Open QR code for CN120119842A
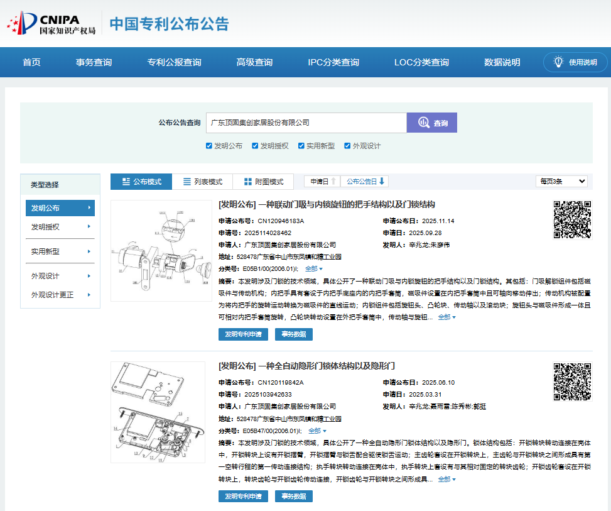The image size is (611, 511). pos(572,382)
